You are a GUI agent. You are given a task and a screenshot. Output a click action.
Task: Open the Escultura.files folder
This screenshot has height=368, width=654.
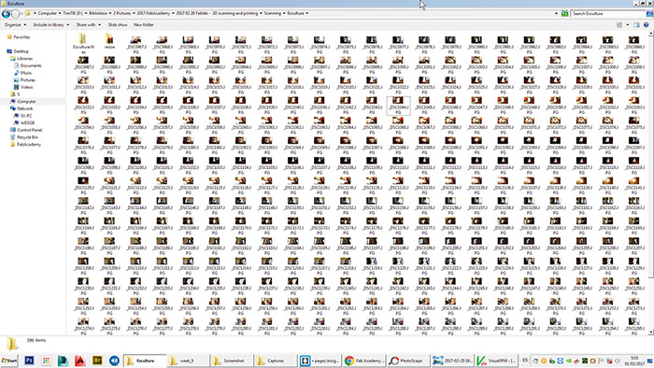[x=83, y=43]
